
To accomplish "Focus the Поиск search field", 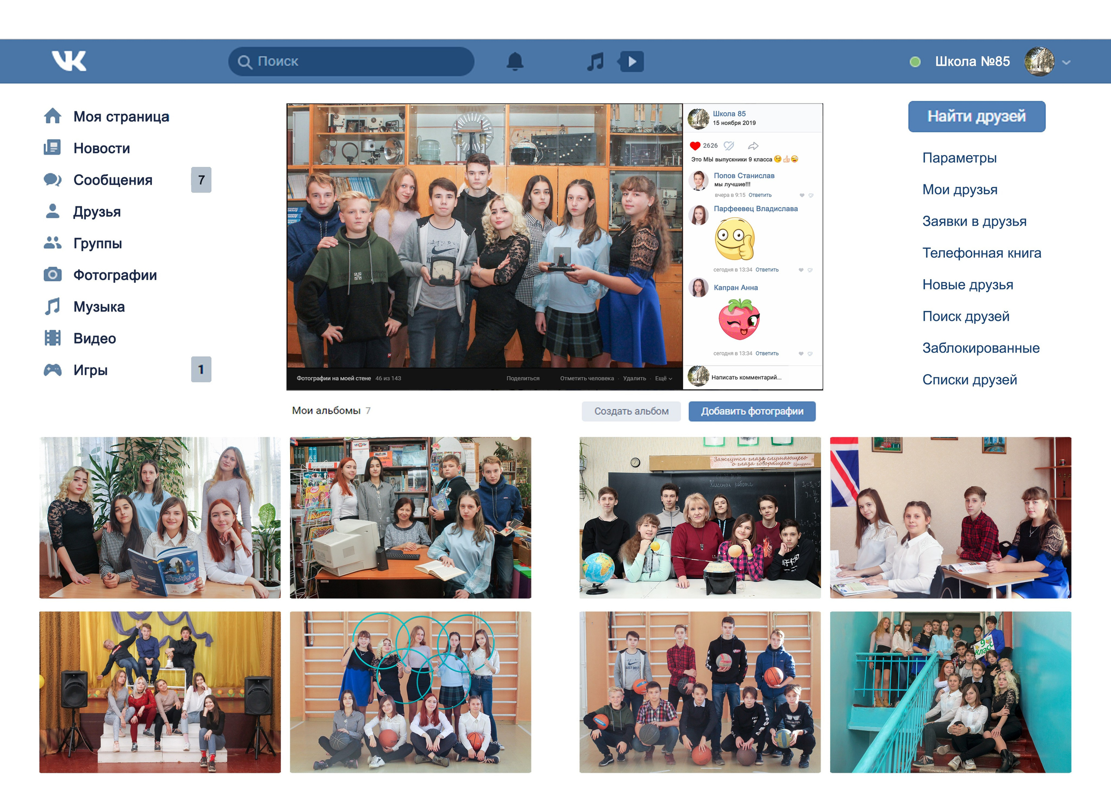I will (x=358, y=62).
